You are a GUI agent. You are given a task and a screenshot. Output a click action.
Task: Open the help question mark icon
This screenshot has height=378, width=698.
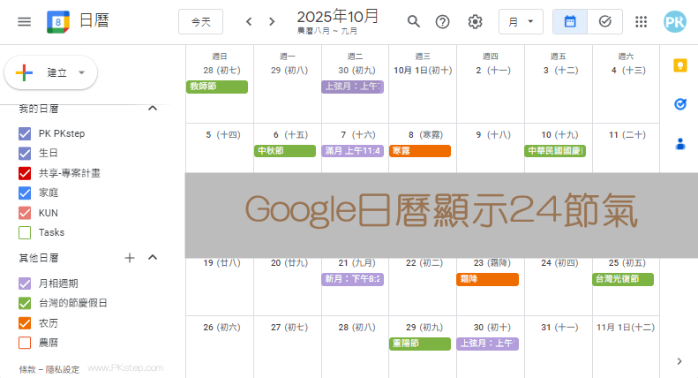[442, 21]
